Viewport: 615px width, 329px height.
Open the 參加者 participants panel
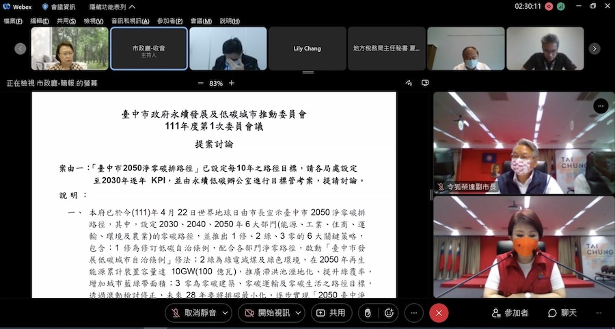click(510, 313)
